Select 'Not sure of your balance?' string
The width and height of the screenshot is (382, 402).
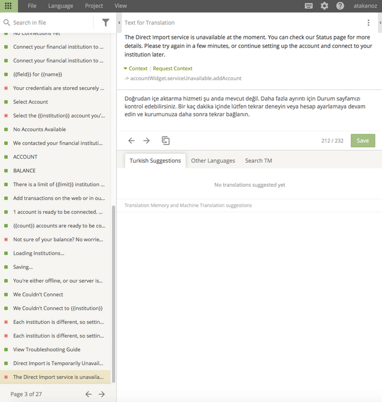[x=56, y=239]
